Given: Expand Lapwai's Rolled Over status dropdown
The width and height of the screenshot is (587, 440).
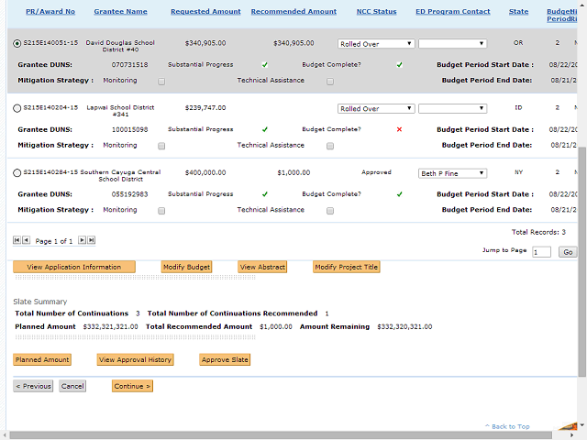Looking at the screenshot, I should click(x=376, y=108).
